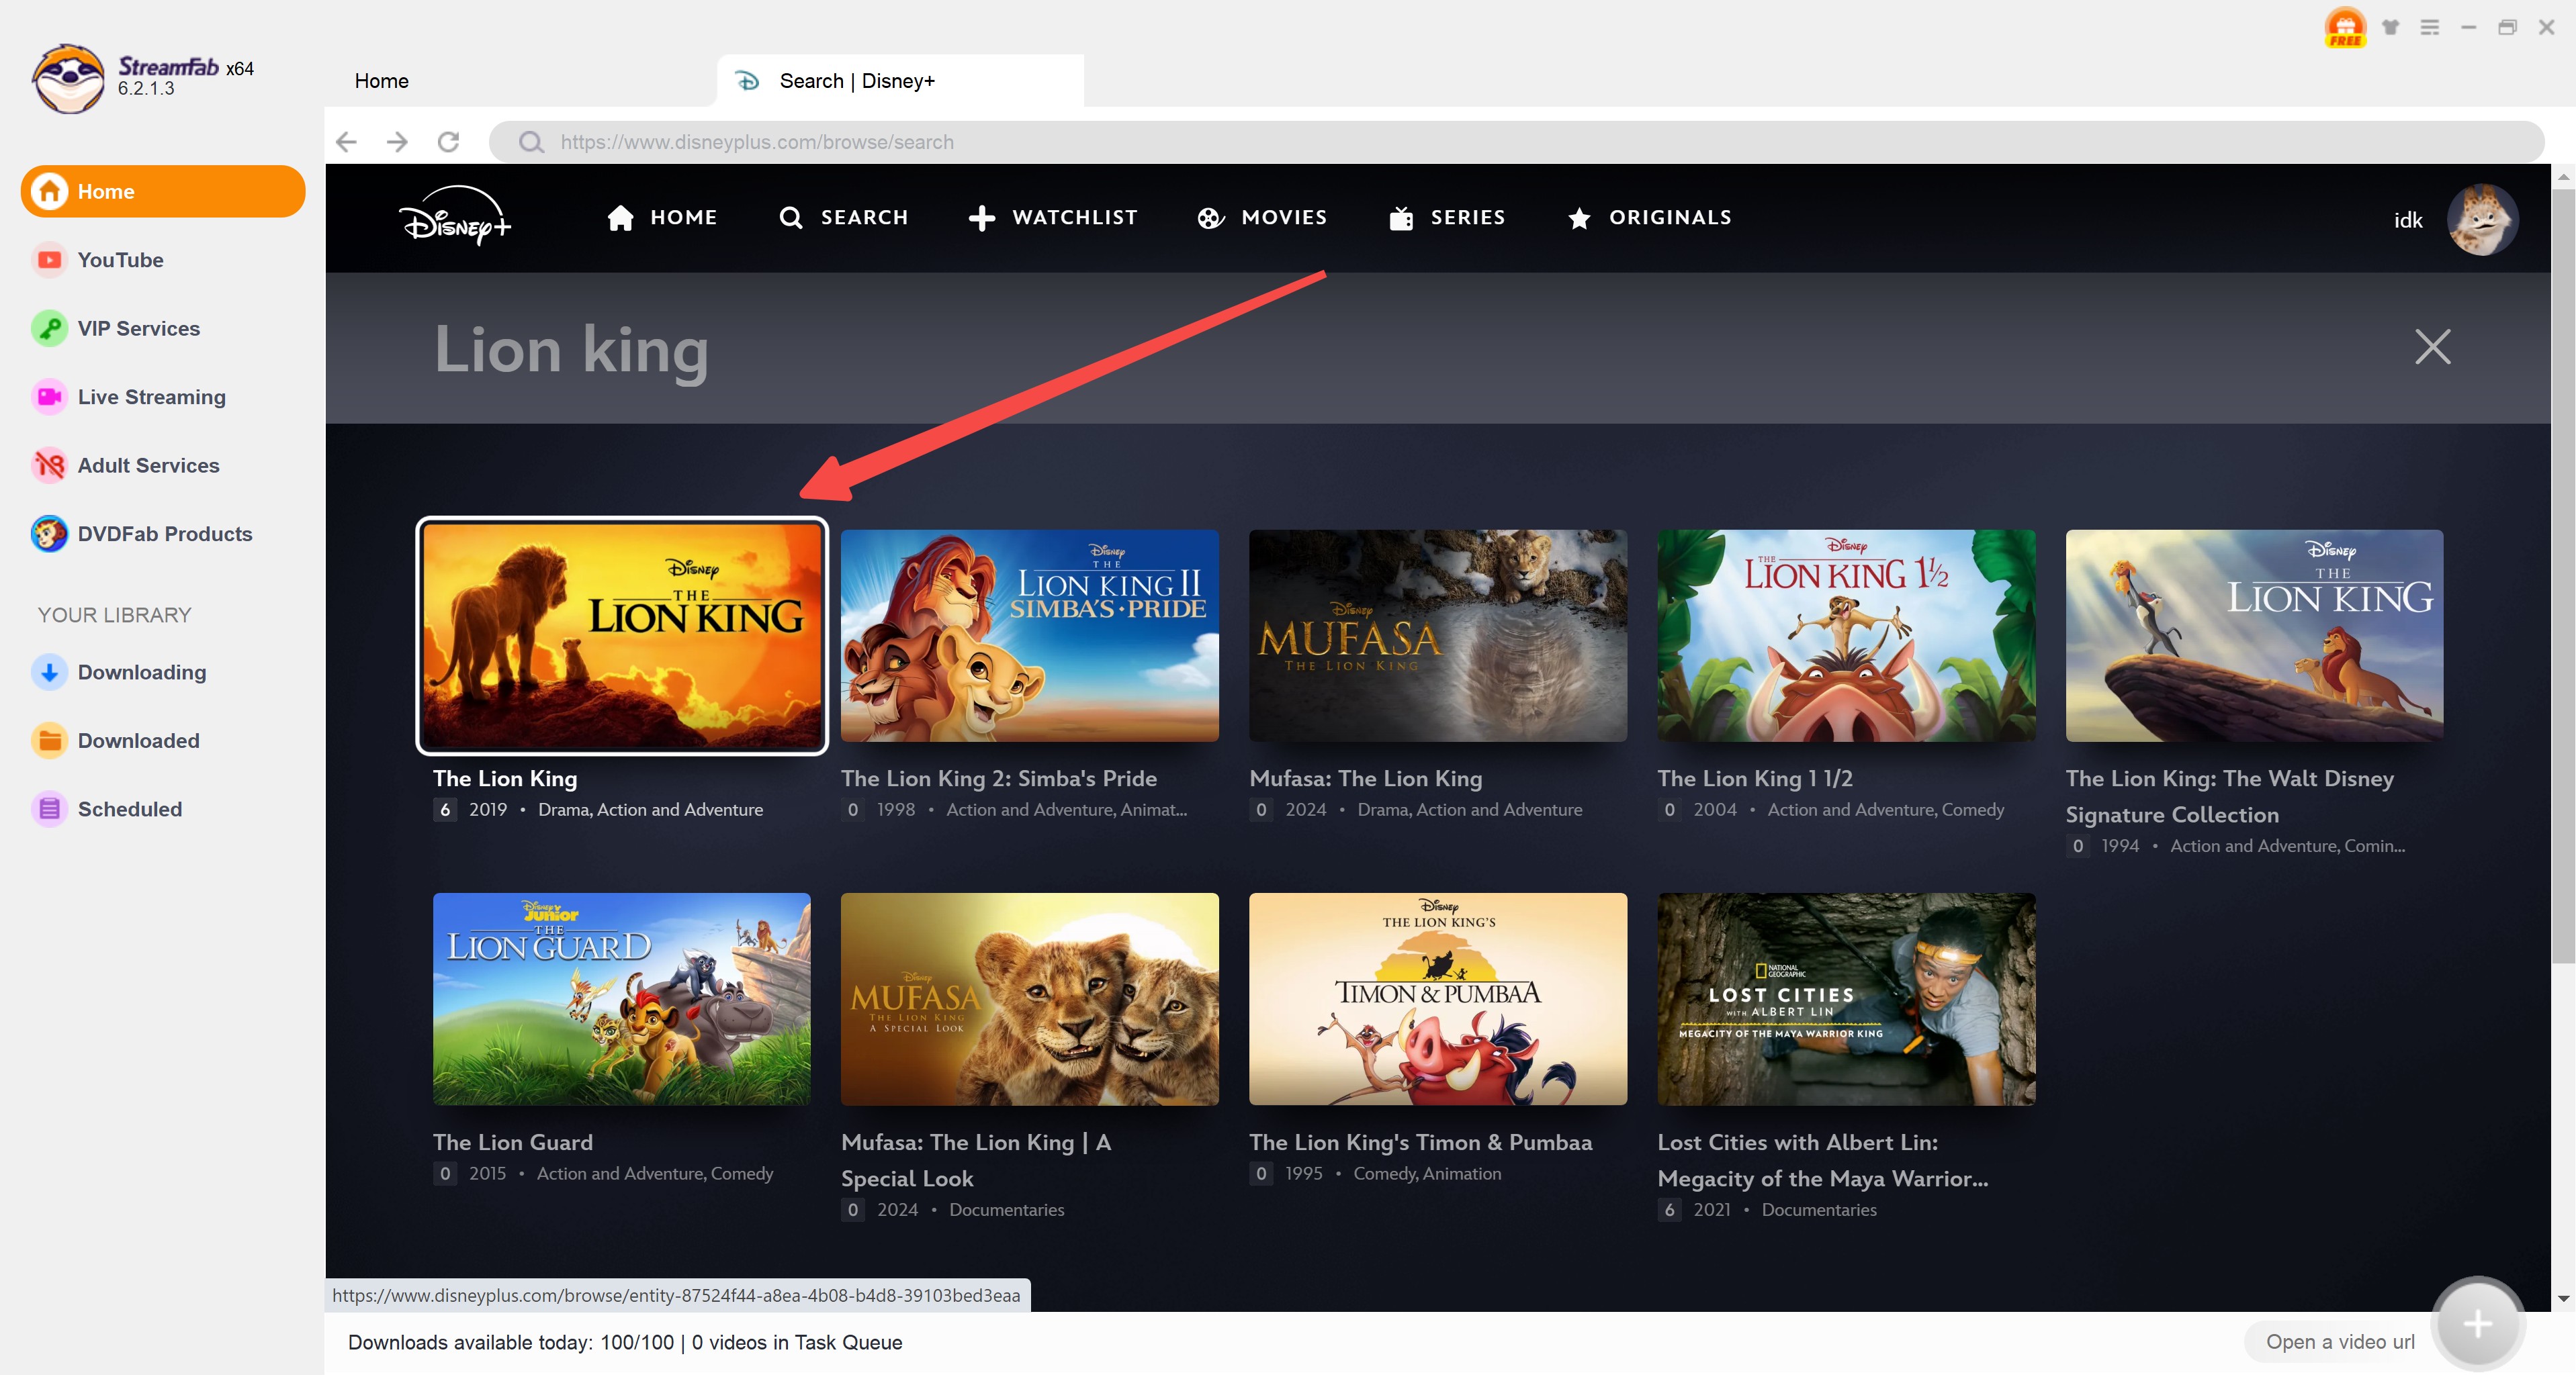Open Mufasa A Special Look thumbnail
The width and height of the screenshot is (2576, 1375).
(x=1029, y=999)
